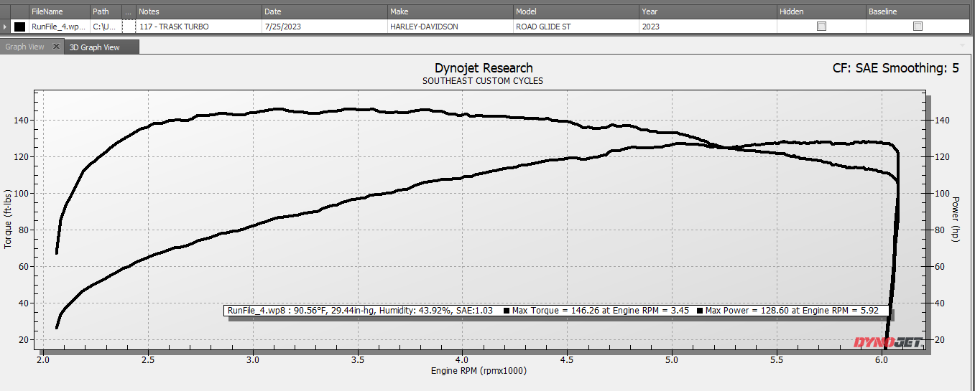Select the HARLEY-DAVIDSON make cell
The image size is (975, 391).
coord(450,27)
